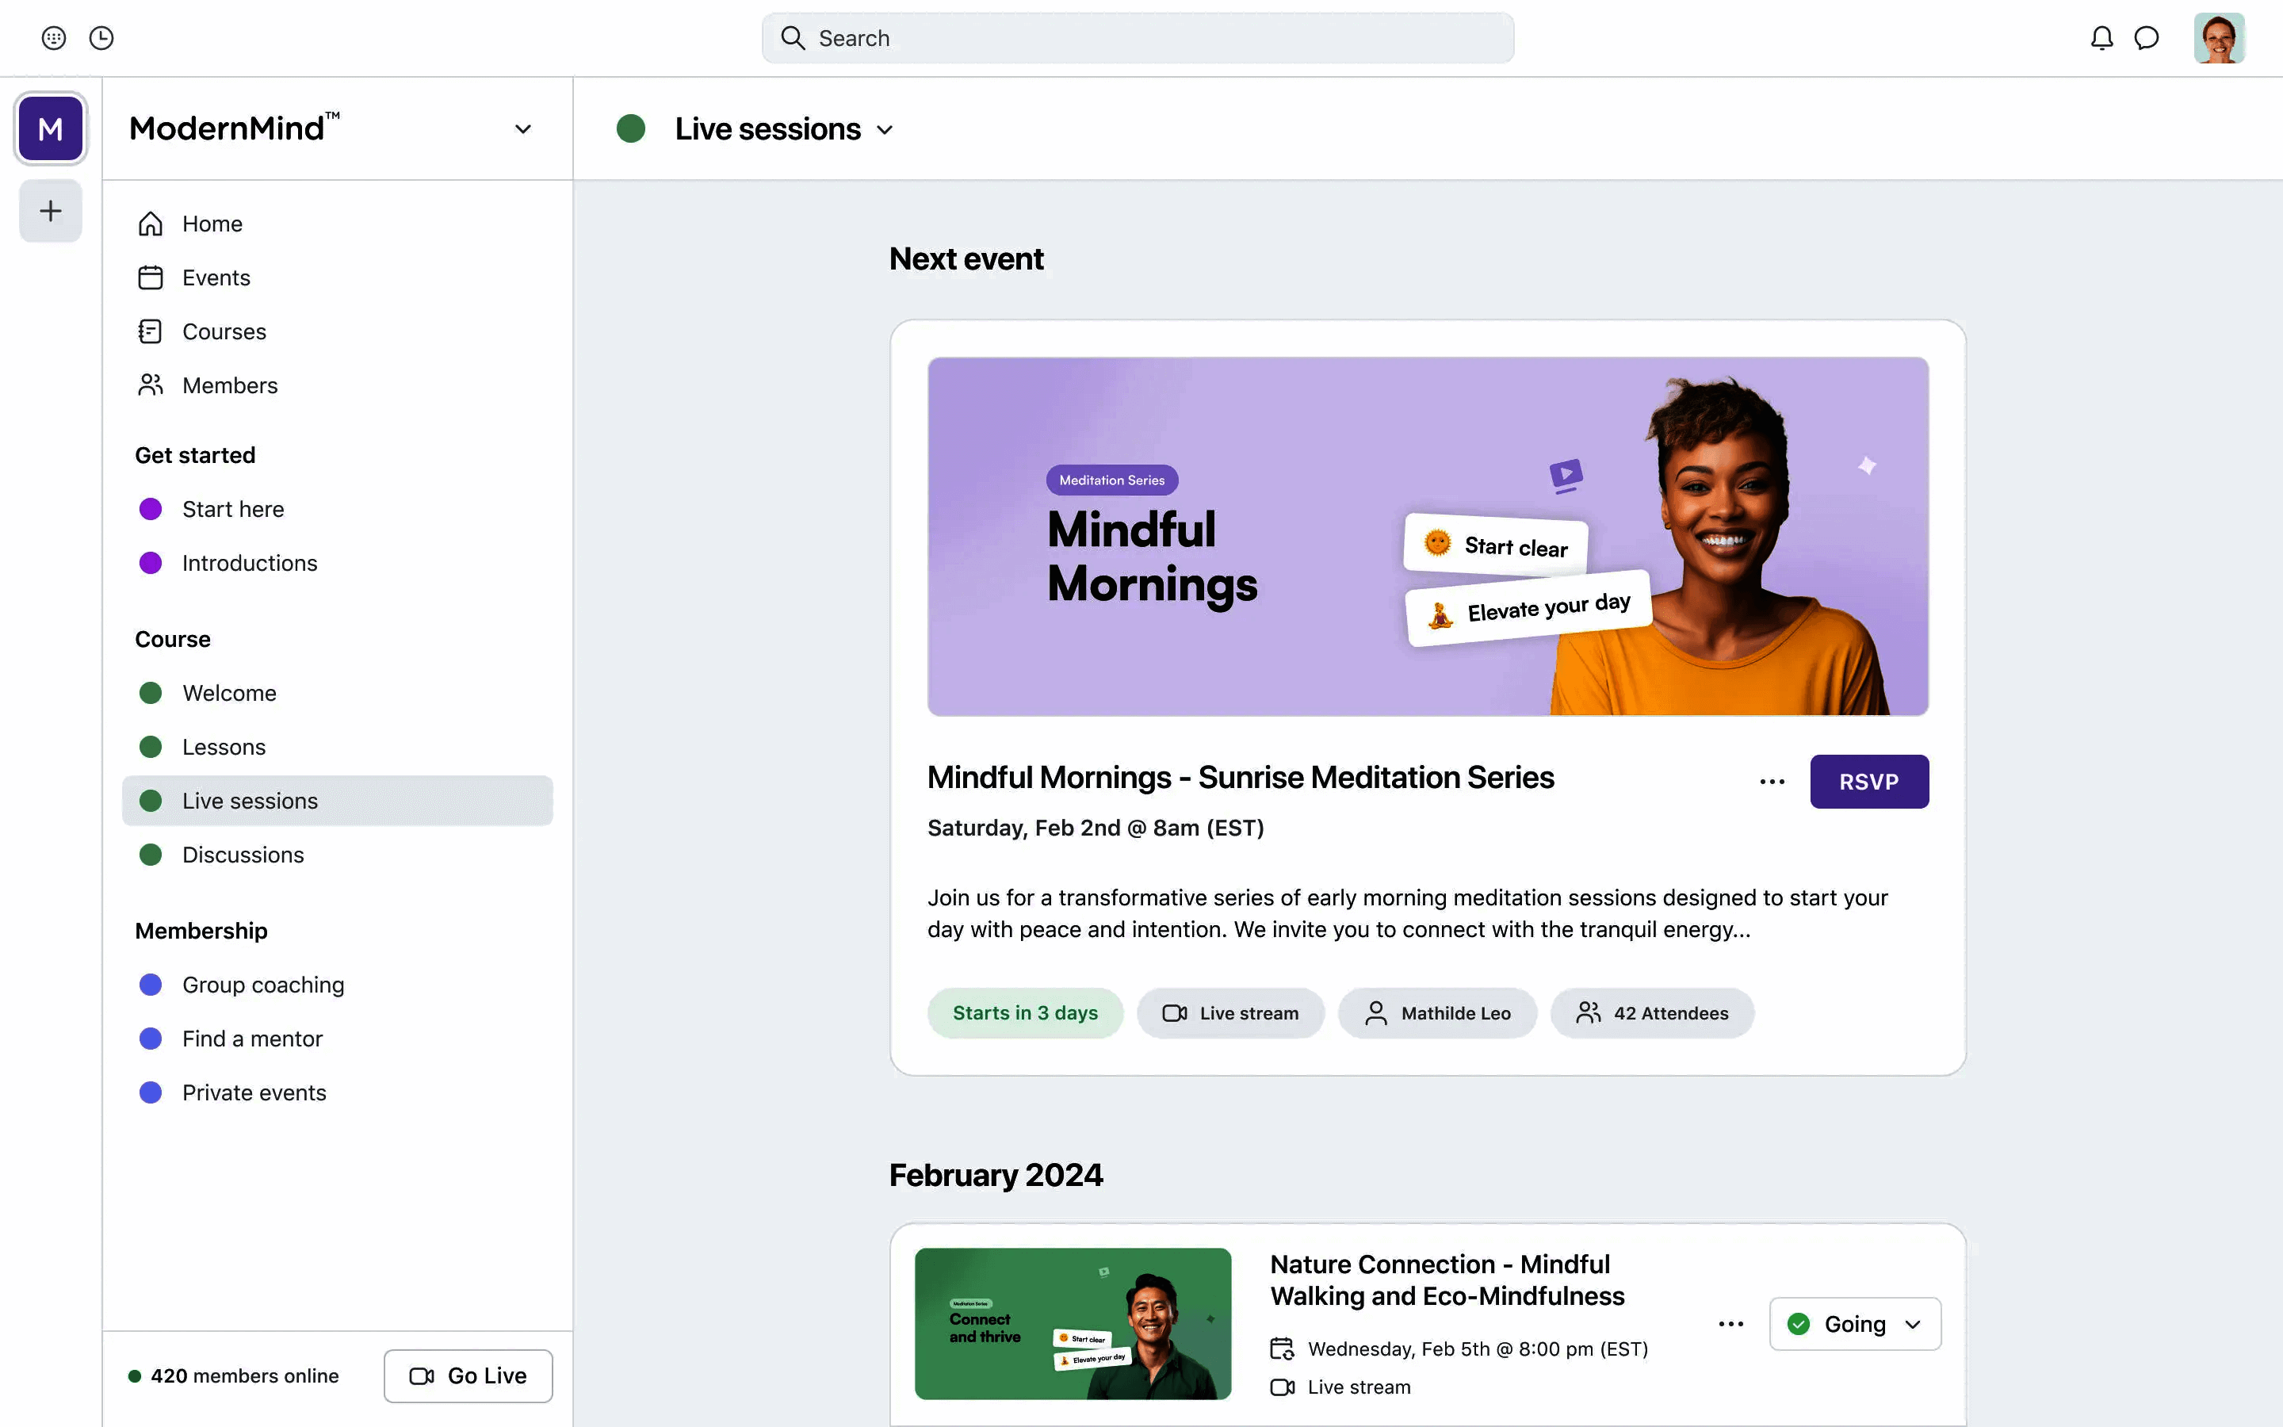Click the clock history icon
2283x1427 pixels.
coord(101,38)
